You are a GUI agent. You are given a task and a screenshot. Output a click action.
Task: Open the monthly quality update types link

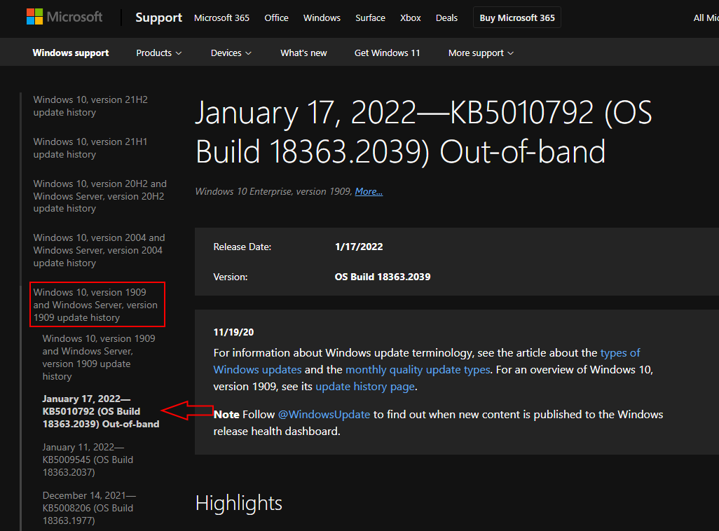(418, 369)
